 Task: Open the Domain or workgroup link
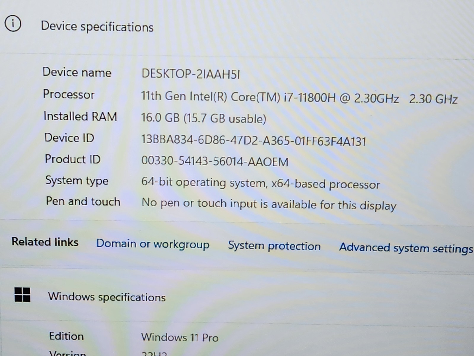[x=153, y=244]
